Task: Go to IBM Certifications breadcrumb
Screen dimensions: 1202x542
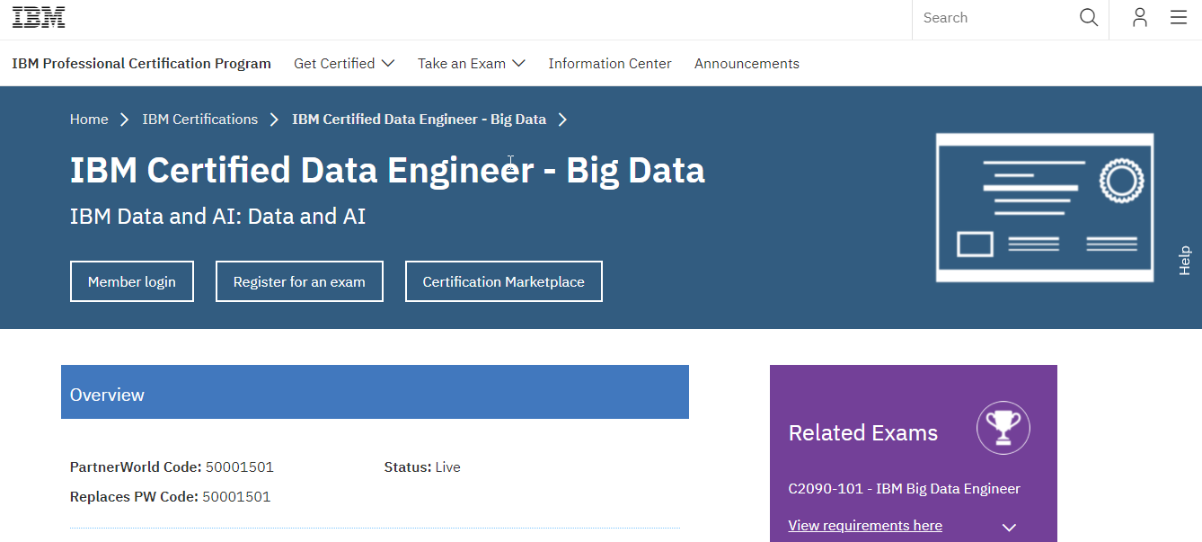Action: tap(199, 120)
